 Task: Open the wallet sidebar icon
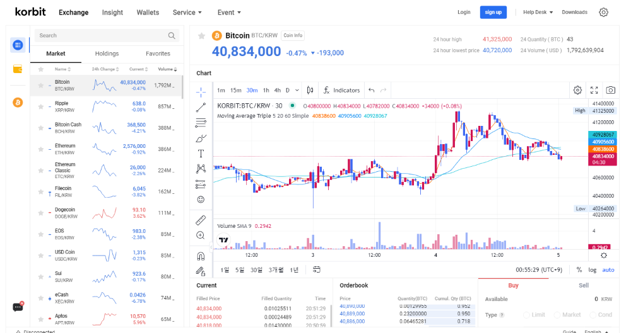click(x=18, y=69)
